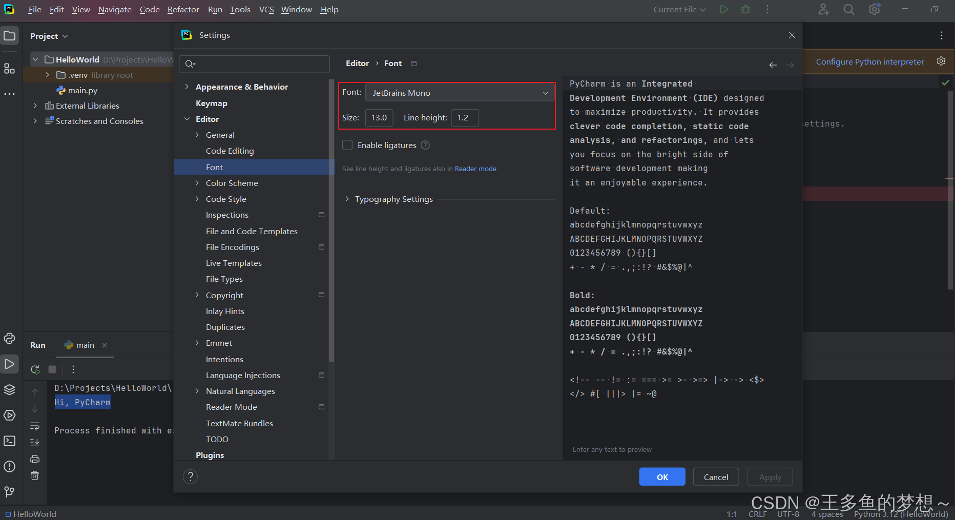
Task: Open Code With Me user icon
Action: tap(823, 9)
